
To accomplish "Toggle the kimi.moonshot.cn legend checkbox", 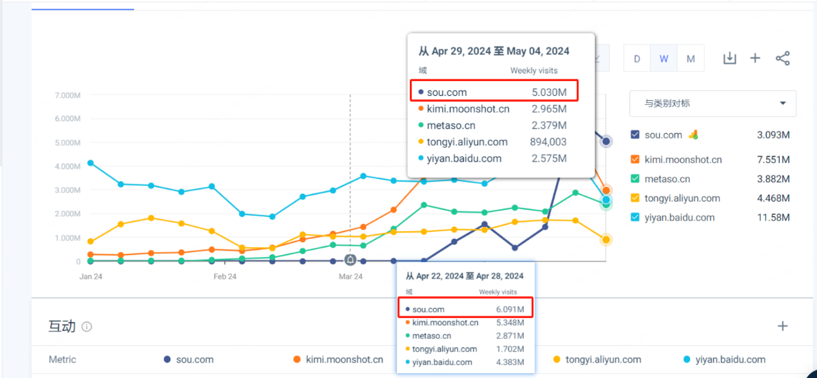I will pyautogui.click(x=635, y=160).
